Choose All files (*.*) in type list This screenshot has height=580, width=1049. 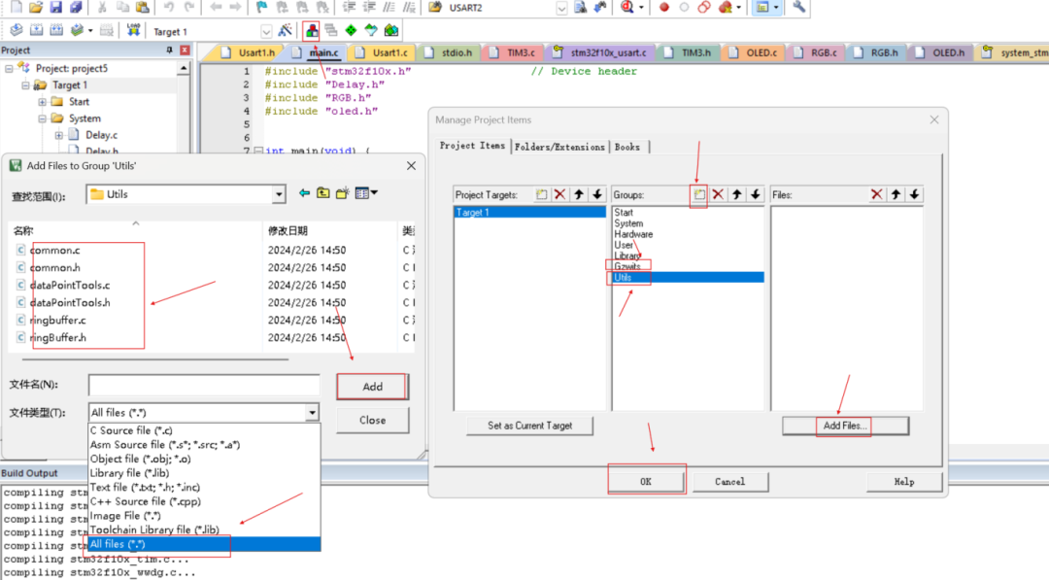204,544
